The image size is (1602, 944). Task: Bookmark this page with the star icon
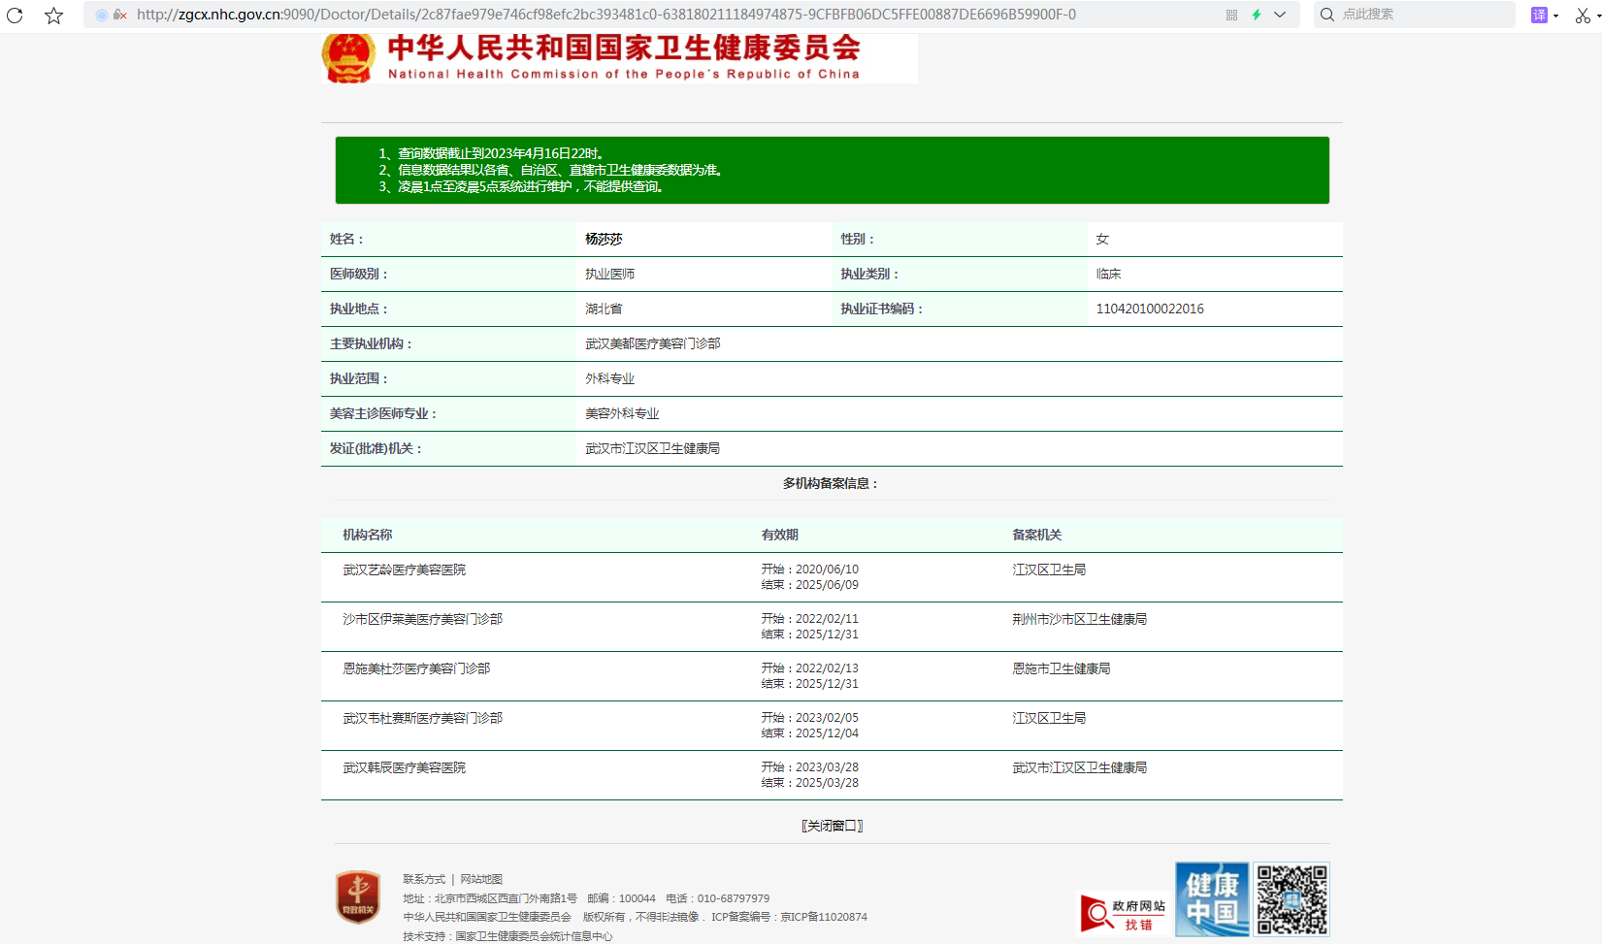[54, 15]
